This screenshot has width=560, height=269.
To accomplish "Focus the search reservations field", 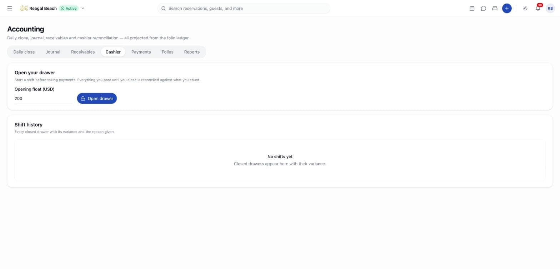I will (x=244, y=8).
